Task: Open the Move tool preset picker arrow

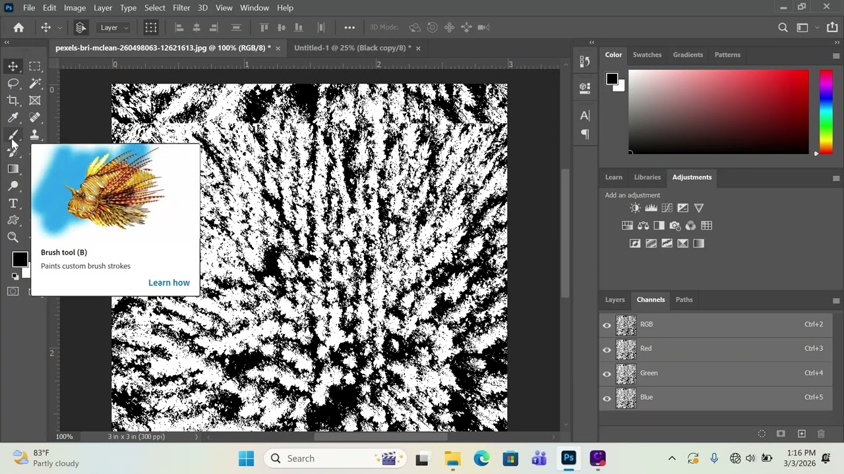Action: tap(60, 28)
